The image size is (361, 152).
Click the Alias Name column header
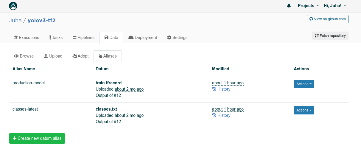[x=24, y=69]
